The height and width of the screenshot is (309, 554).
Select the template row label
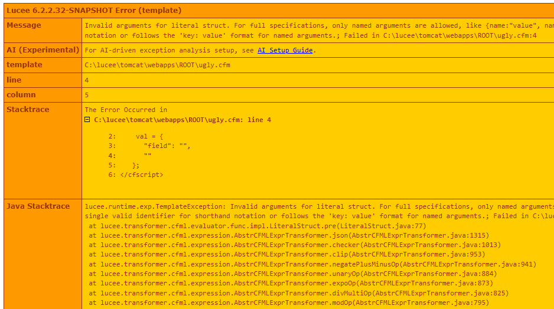[24, 64]
